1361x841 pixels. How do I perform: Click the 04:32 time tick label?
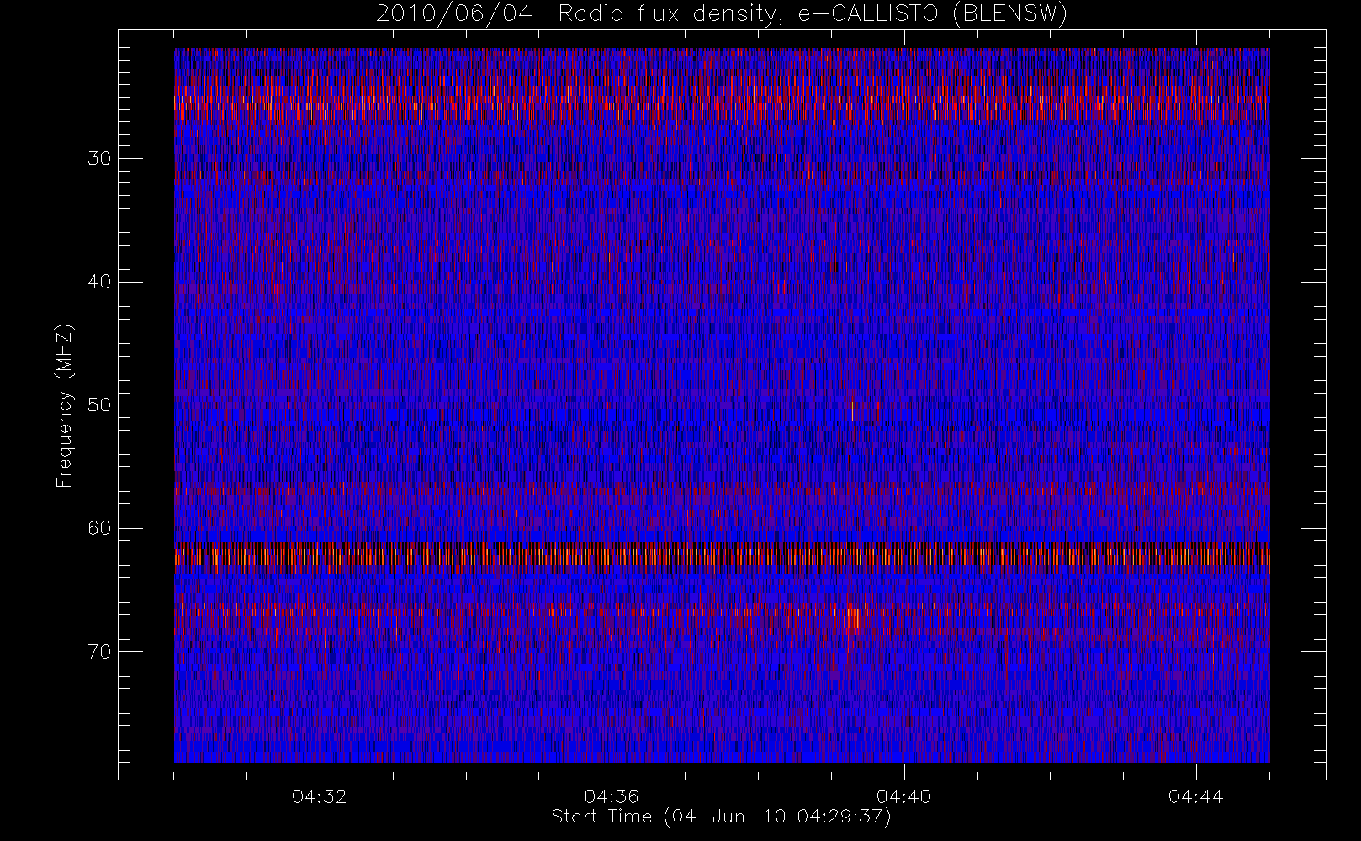[320, 796]
